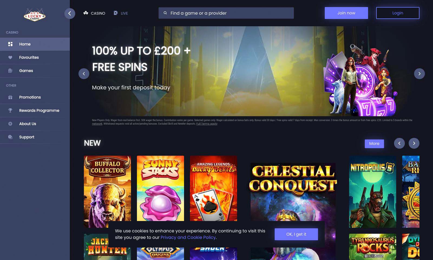Click the Rewards Programme trophy icon

(x=10, y=110)
